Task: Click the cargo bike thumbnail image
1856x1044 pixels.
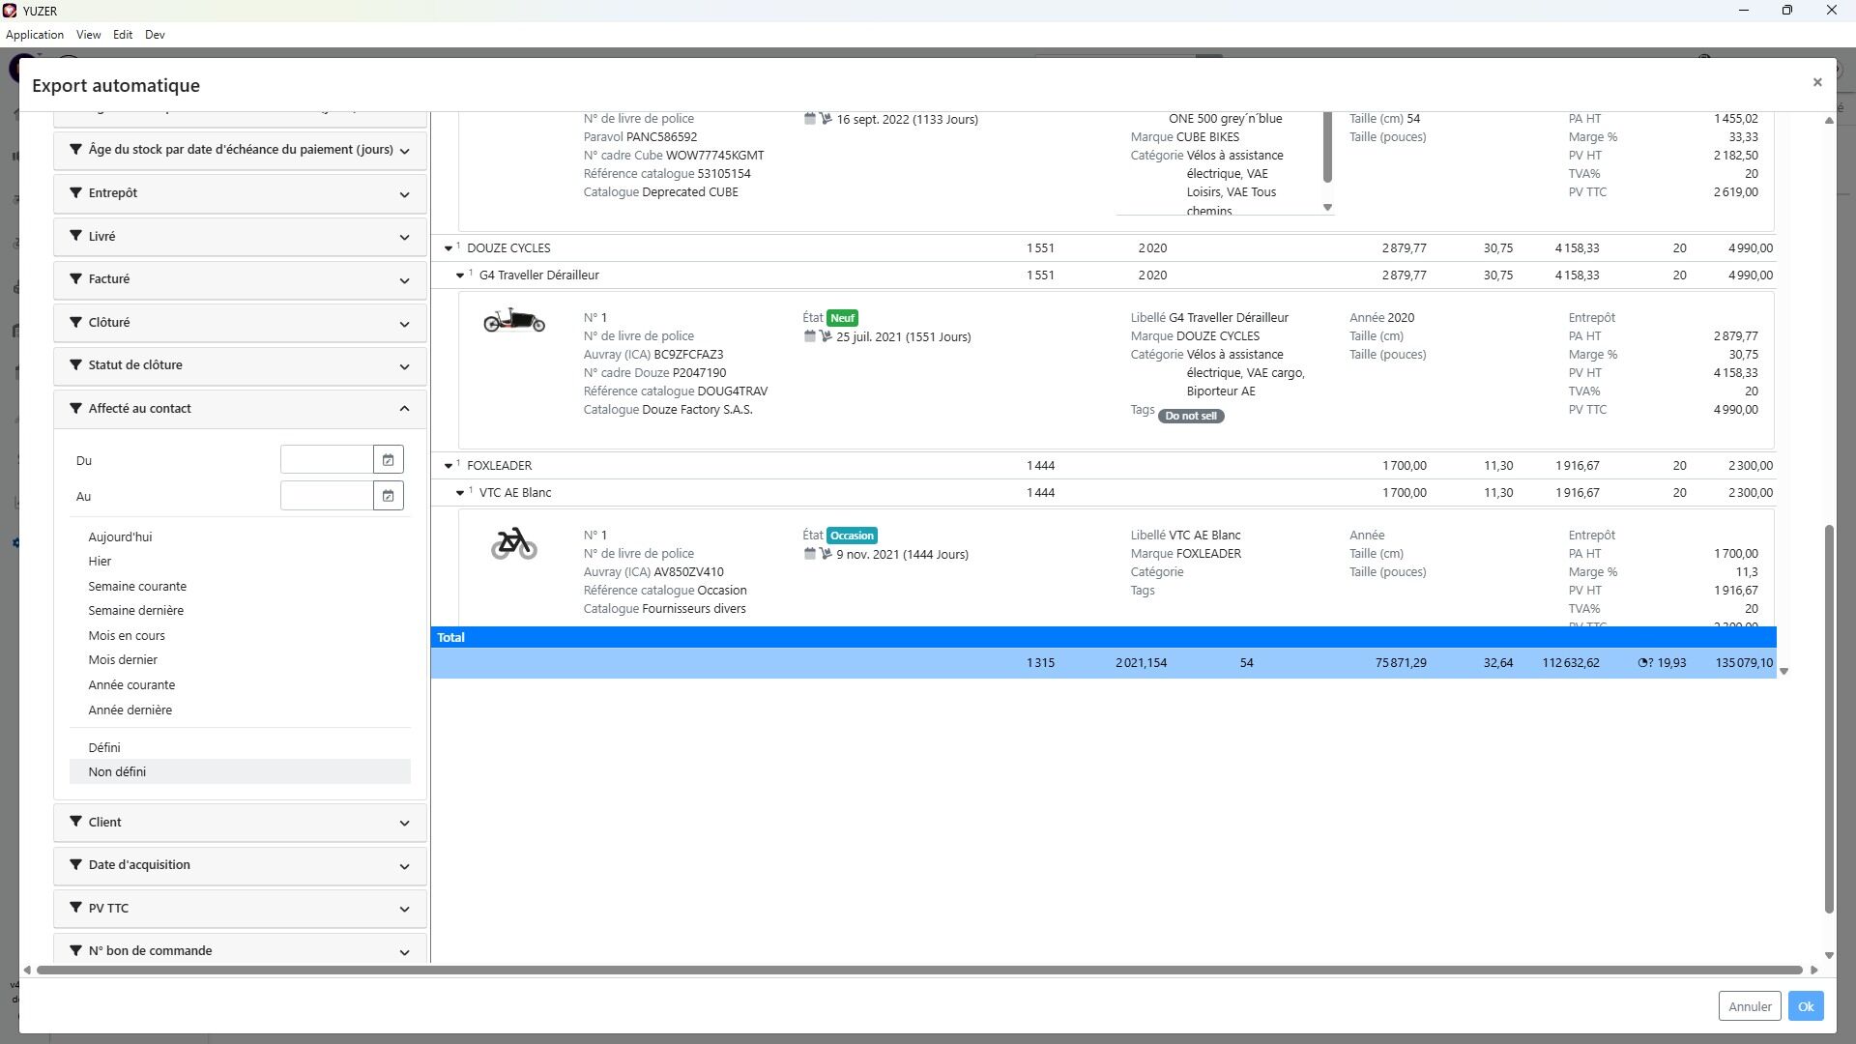Action: 513,321
